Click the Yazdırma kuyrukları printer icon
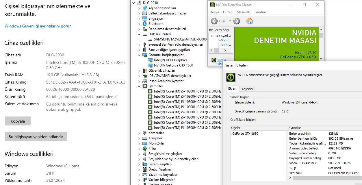The height and width of the screenshot is (185, 362). click(145, 175)
